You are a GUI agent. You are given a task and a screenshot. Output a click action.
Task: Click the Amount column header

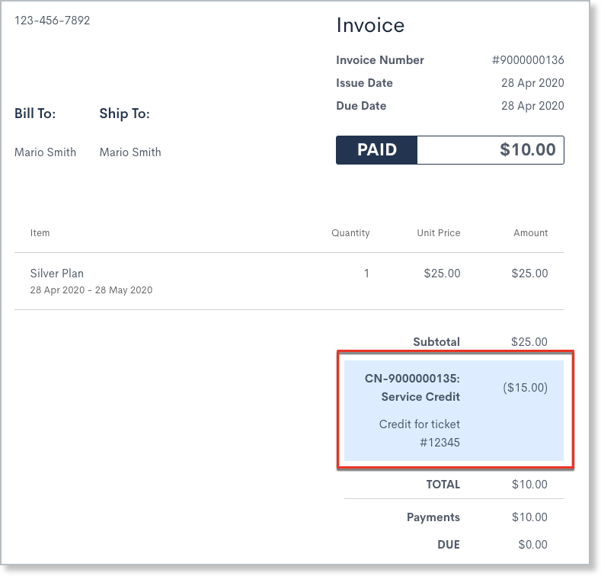pos(530,233)
